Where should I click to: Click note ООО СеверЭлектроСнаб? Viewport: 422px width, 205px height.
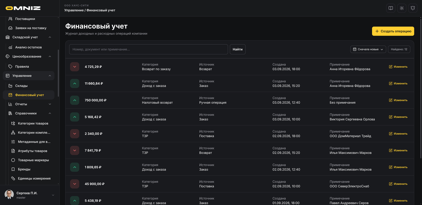pyautogui.click(x=349, y=186)
